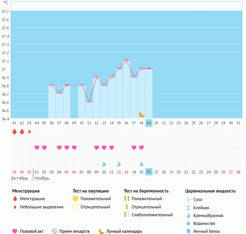Click the yellow positive ovulation test legend icon
This screenshot has height=234, width=246.
coord(75,199)
